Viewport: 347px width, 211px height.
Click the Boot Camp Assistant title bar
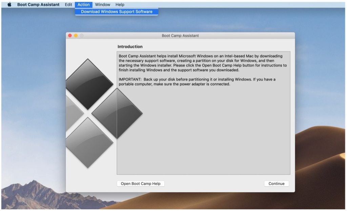[x=180, y=35]
